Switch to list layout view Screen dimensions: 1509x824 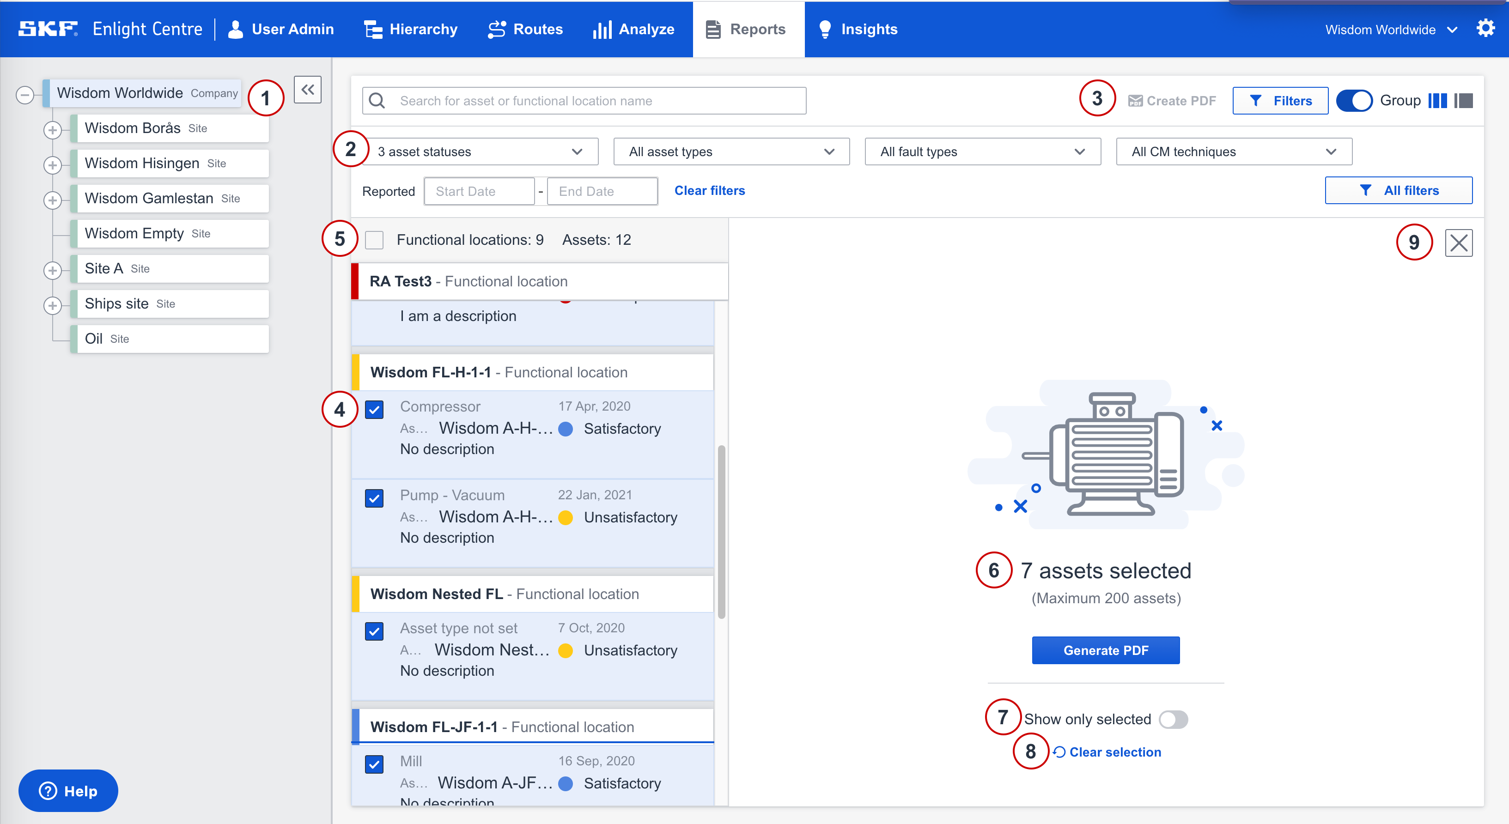click(1463, 101)
